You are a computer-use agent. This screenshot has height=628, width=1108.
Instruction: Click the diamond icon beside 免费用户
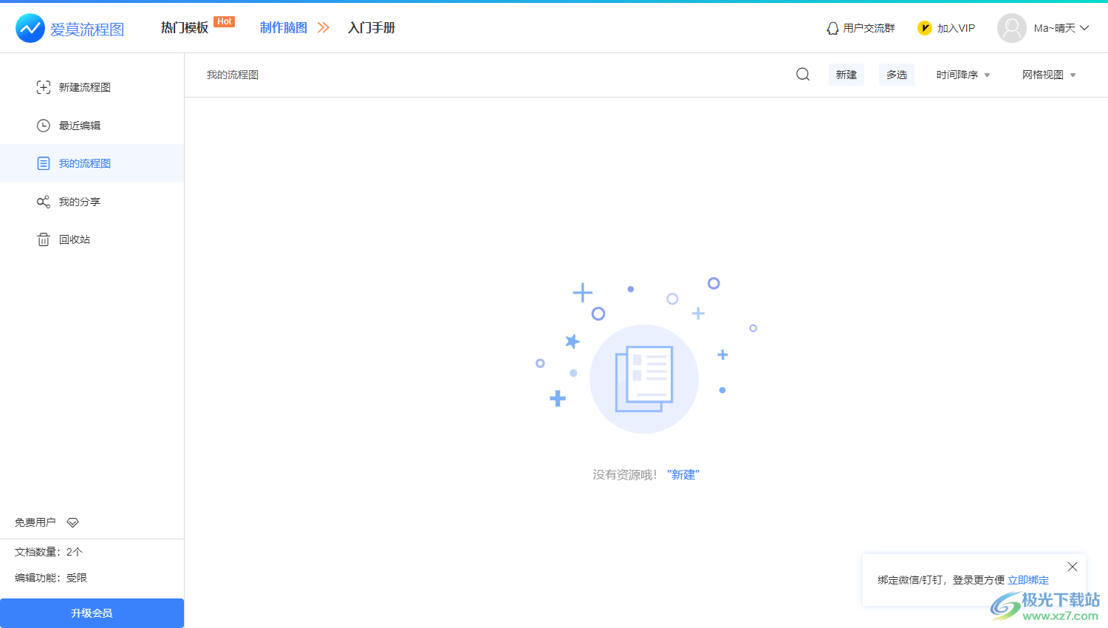click(x=72, y=522)
